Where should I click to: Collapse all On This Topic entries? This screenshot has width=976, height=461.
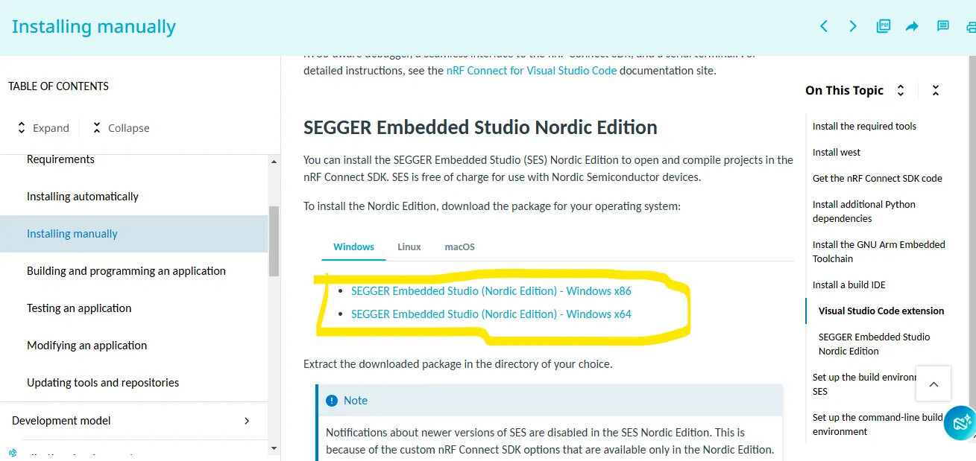click(x=936, y=91)
